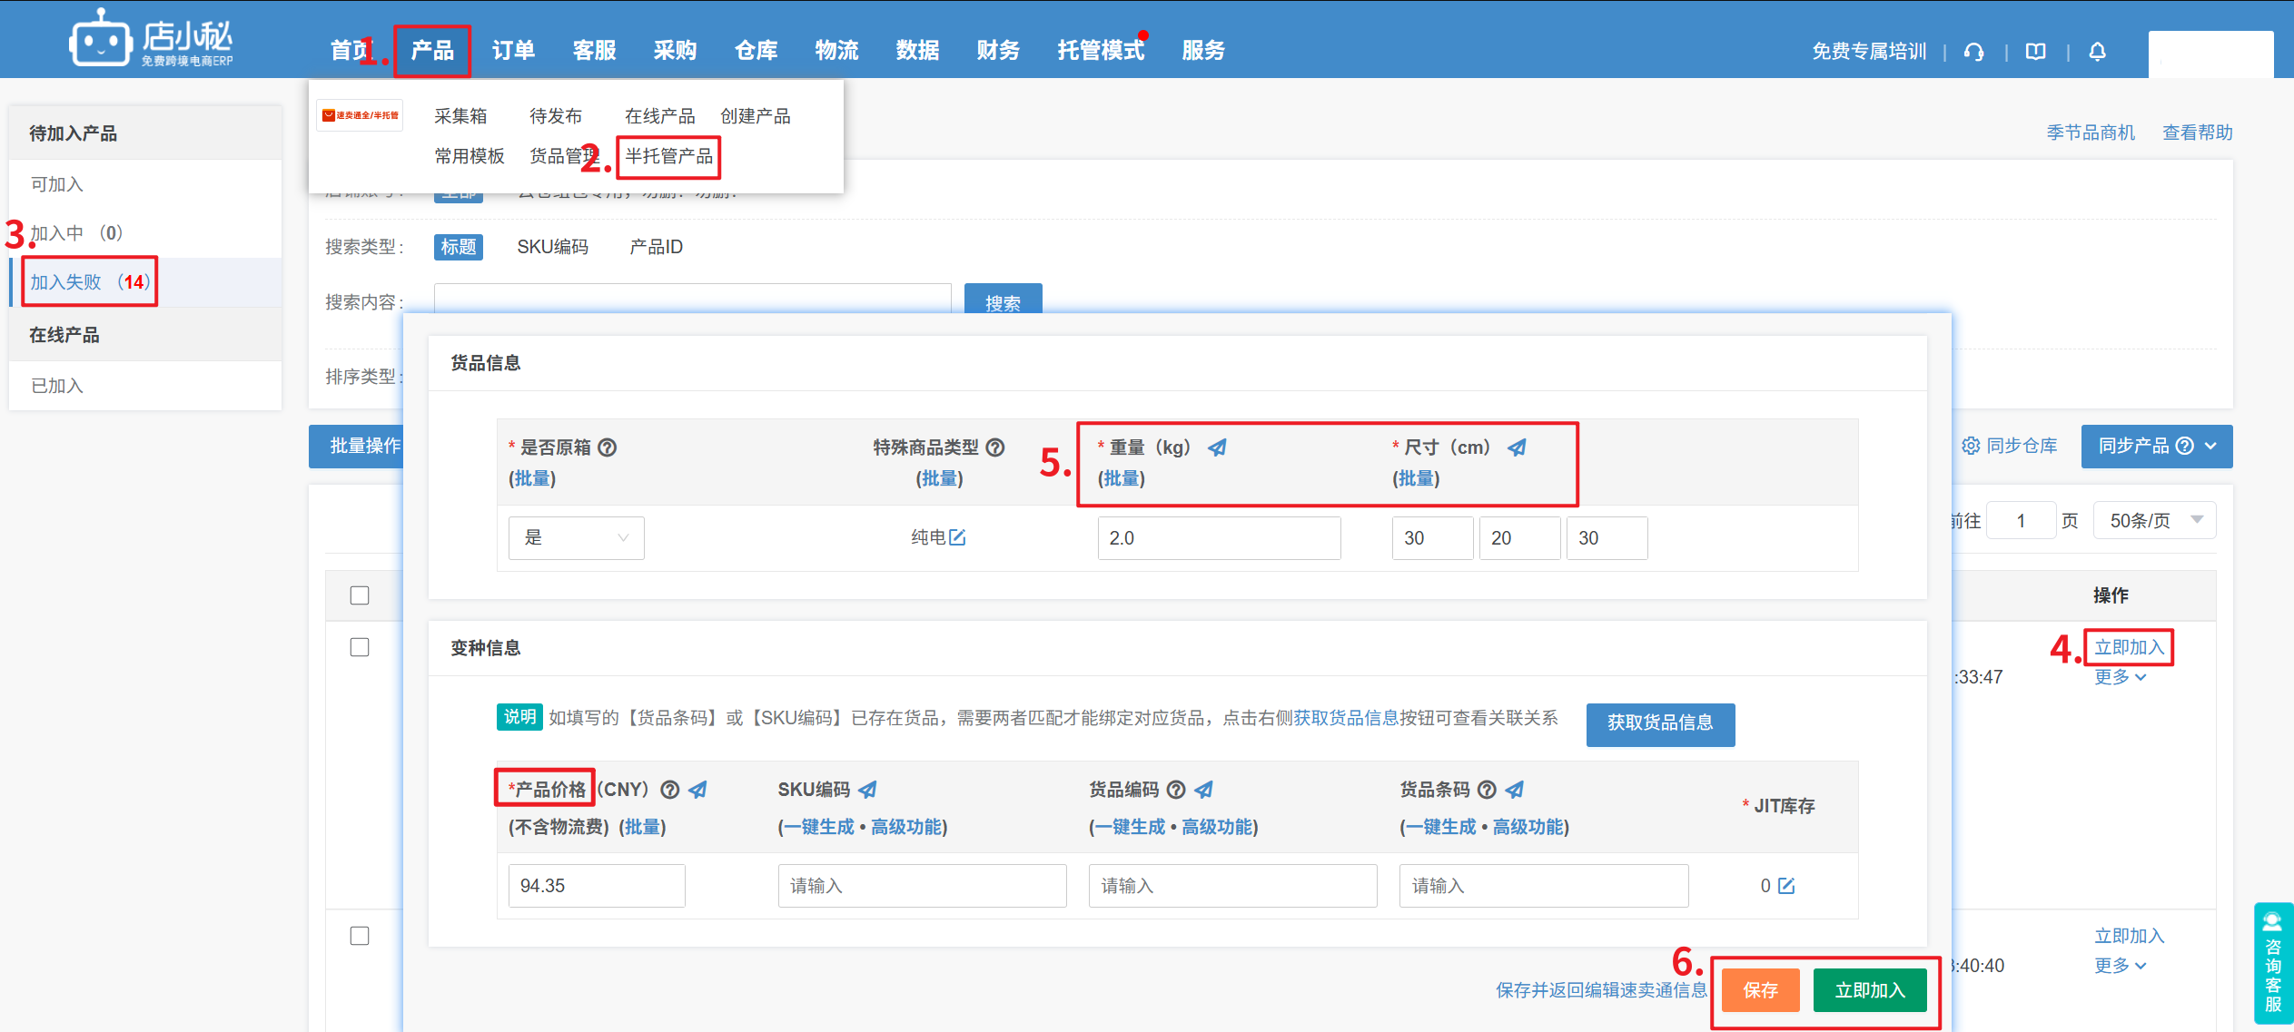Click the green 立即加入 button

(x=1869, y=990)
